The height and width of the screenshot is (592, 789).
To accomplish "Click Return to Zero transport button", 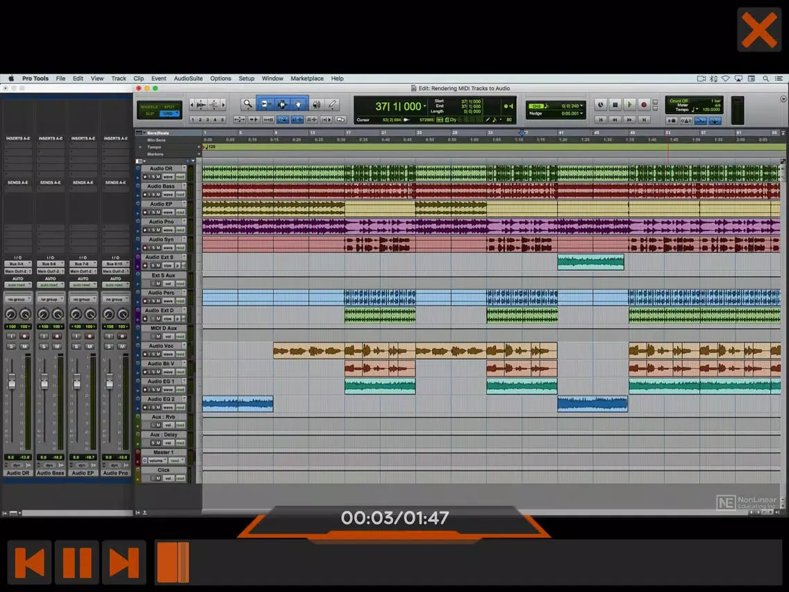I will tap(600, 120).
